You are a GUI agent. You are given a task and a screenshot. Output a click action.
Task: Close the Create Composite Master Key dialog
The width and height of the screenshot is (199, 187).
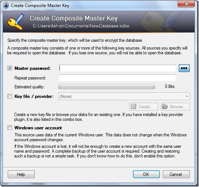point(186,4)
